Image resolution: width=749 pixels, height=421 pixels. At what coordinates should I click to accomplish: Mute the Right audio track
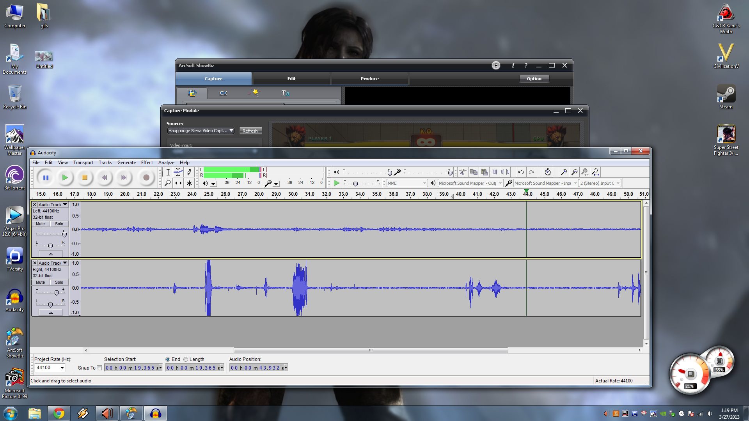(41, 282)
